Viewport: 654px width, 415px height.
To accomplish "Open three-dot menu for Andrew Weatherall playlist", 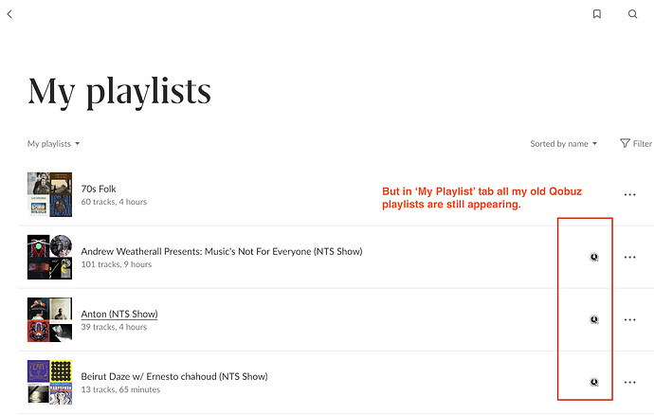I will tap(629, 257).
